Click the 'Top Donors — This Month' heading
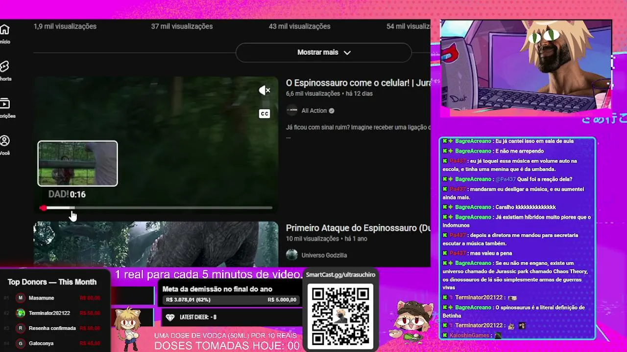Viewport: 627px width, 352px height. click(x=52, y=282)
